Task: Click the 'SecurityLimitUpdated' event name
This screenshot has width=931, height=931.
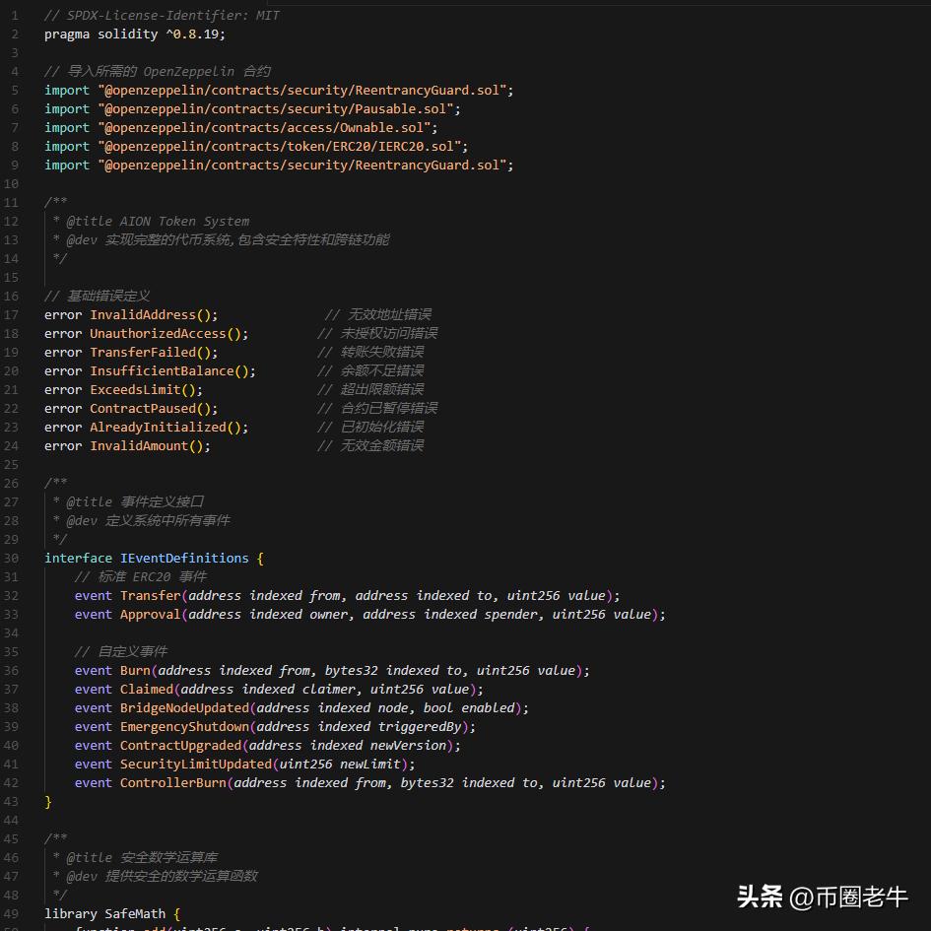Action: (196, 765)
